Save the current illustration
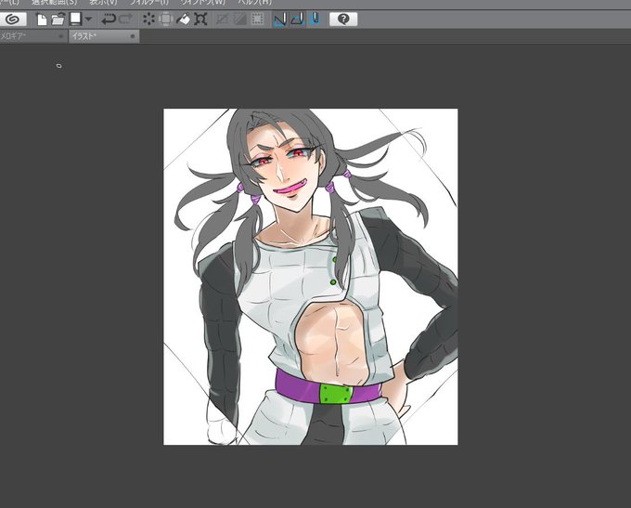This screenshot has height=508, width=631. pyautogui.click(x=76, y=19)
